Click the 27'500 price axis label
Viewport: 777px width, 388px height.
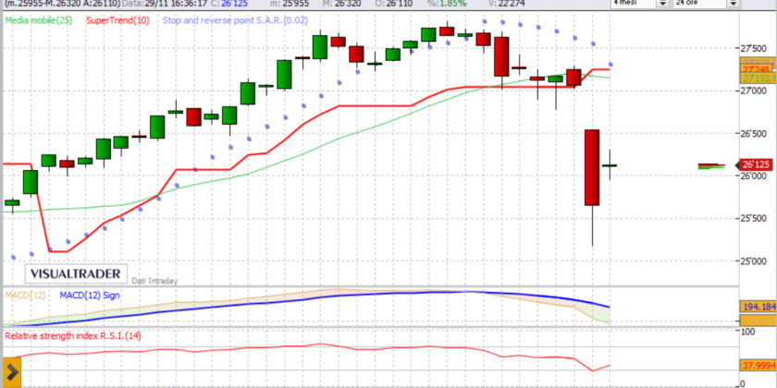(x=755, y=48)
